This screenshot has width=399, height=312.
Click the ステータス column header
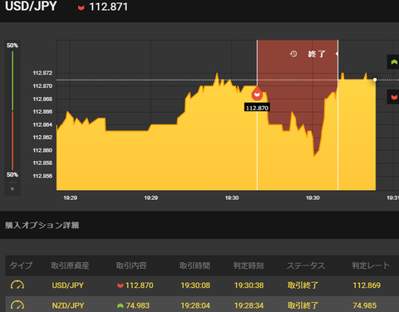point(306,266)
